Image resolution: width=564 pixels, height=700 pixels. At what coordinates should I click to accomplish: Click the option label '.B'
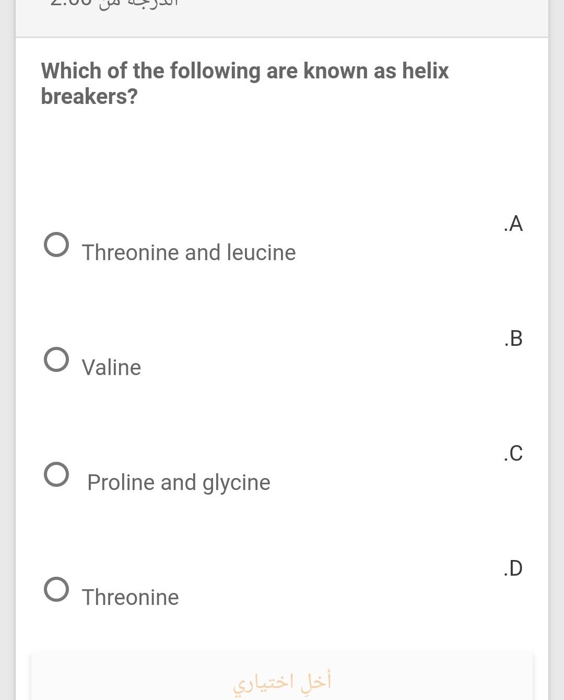pos(513,339)
